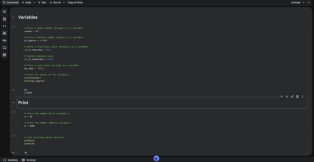The image size is (314, 162).
Task: Click the line 'print(b)'
Action: [x=30, y=144]
